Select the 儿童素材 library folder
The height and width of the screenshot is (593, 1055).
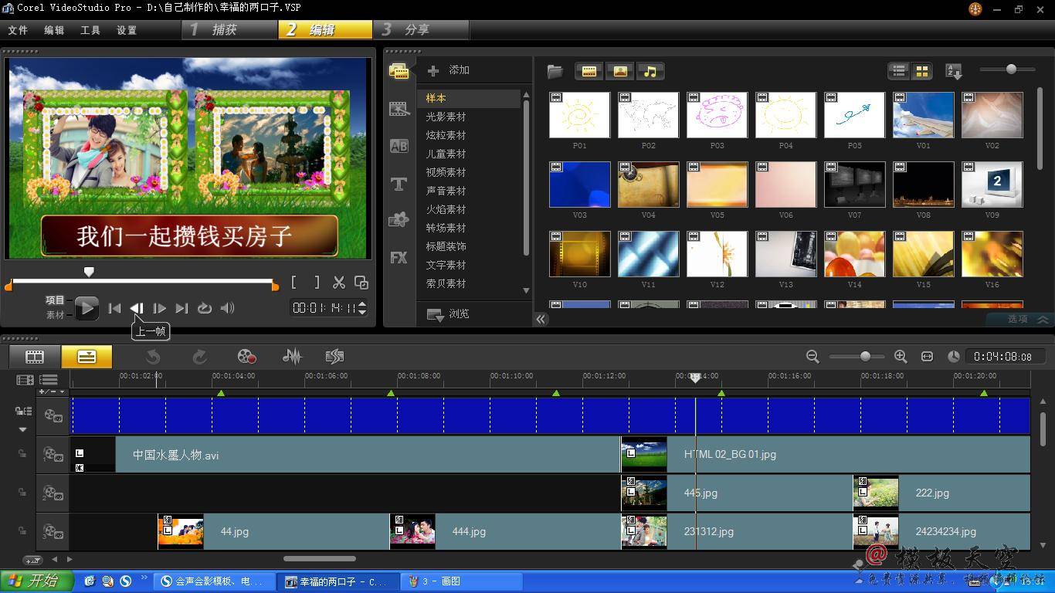point(446,154)
